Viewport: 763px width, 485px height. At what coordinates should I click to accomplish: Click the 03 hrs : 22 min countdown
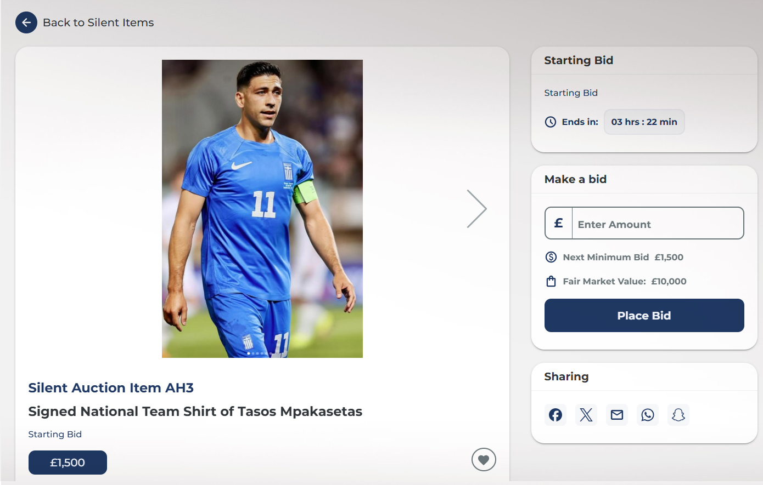pyautogui.click(x=644, y=122)
